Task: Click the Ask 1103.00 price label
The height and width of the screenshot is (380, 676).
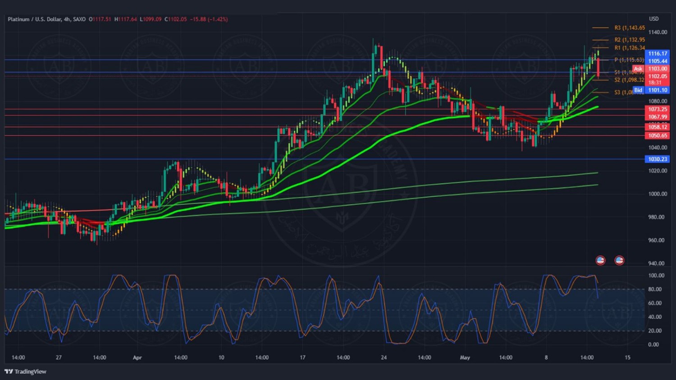Action: [x=651, y=69]
